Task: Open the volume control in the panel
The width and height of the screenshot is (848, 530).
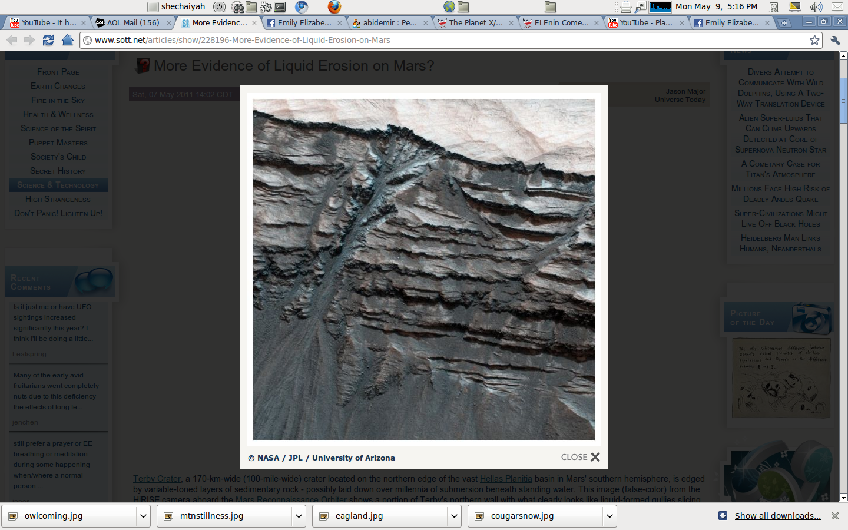Action: pyautogui.click(x=816, y=7)
